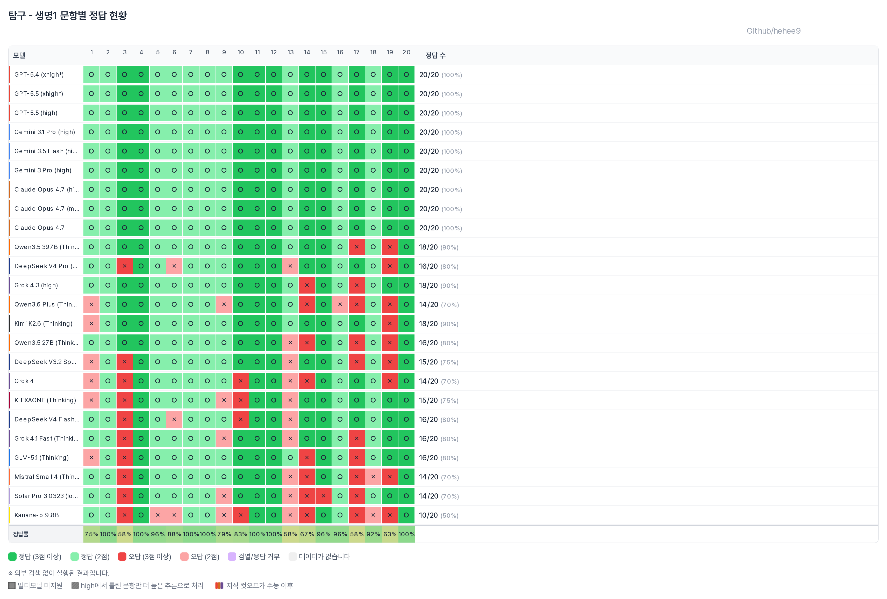Select the 'Gemini 3 Pro (high)' model name

click(x=43, y=170)
